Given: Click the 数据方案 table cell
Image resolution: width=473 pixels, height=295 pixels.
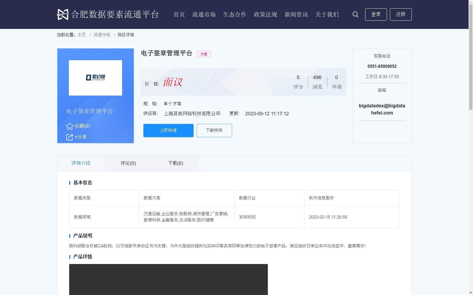Looking at the screenshot, I should pos(187,198).
